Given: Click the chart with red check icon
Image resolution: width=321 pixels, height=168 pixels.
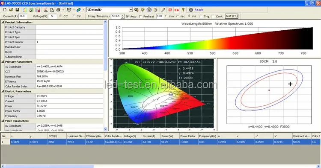Looking at the screenshot, I should pos(46,10).
